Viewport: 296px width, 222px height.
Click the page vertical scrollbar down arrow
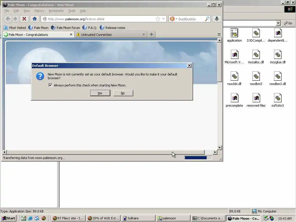tap(219, 148)
